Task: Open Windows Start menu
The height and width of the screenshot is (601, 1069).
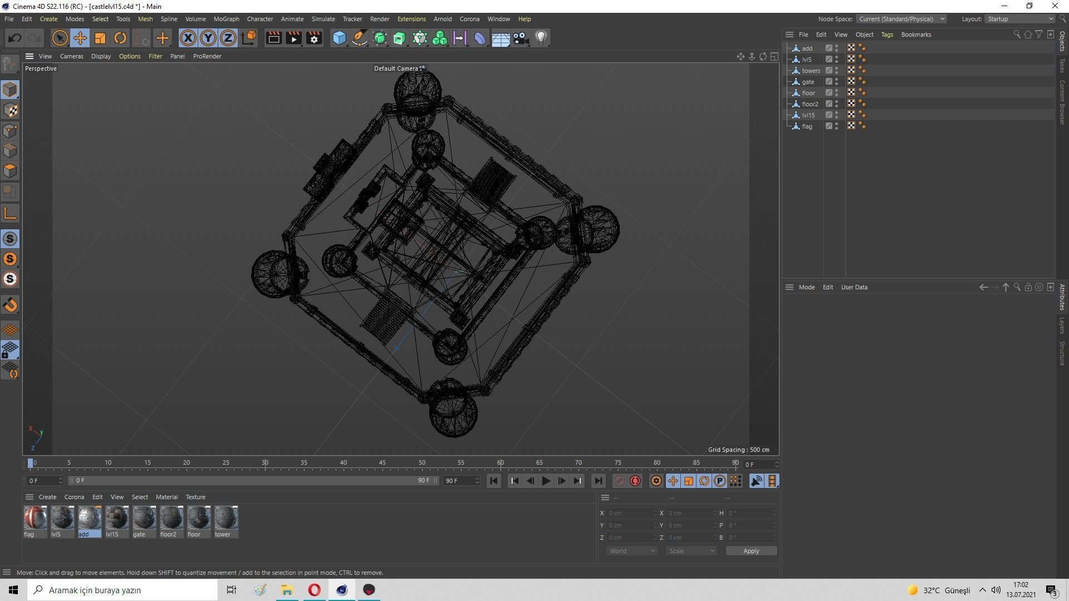Action: coord(13,590)
